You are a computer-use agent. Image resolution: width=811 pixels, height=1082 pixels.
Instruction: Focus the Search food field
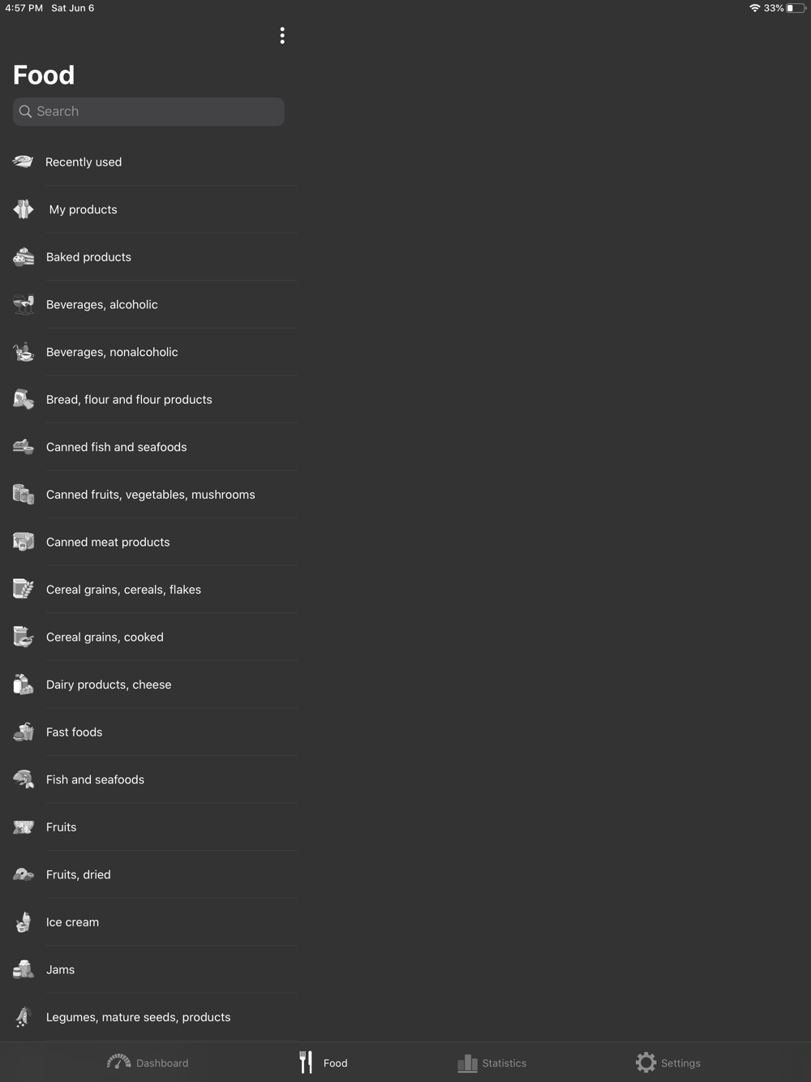(x=148, y=112)
